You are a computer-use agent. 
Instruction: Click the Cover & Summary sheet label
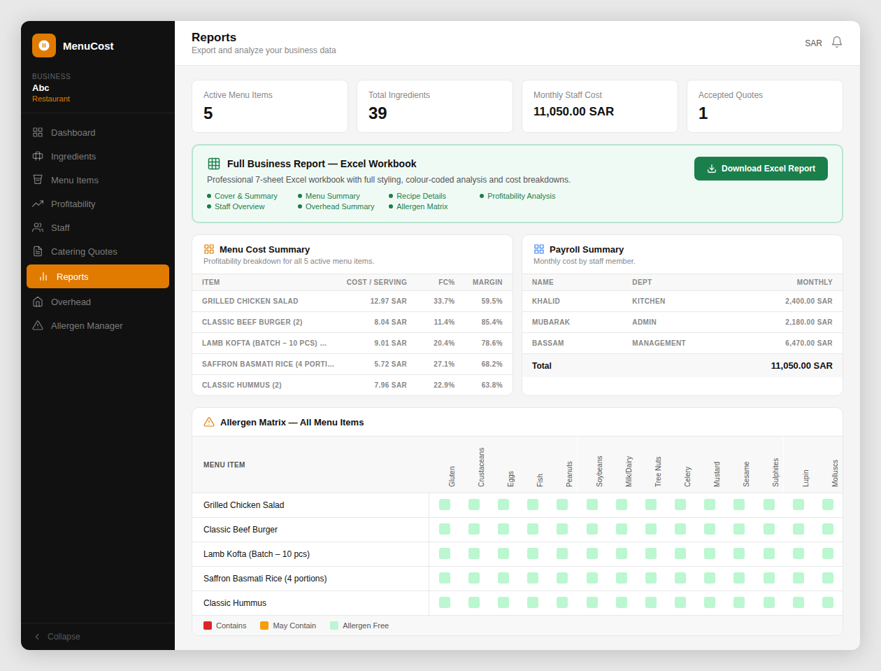(245, 196)
